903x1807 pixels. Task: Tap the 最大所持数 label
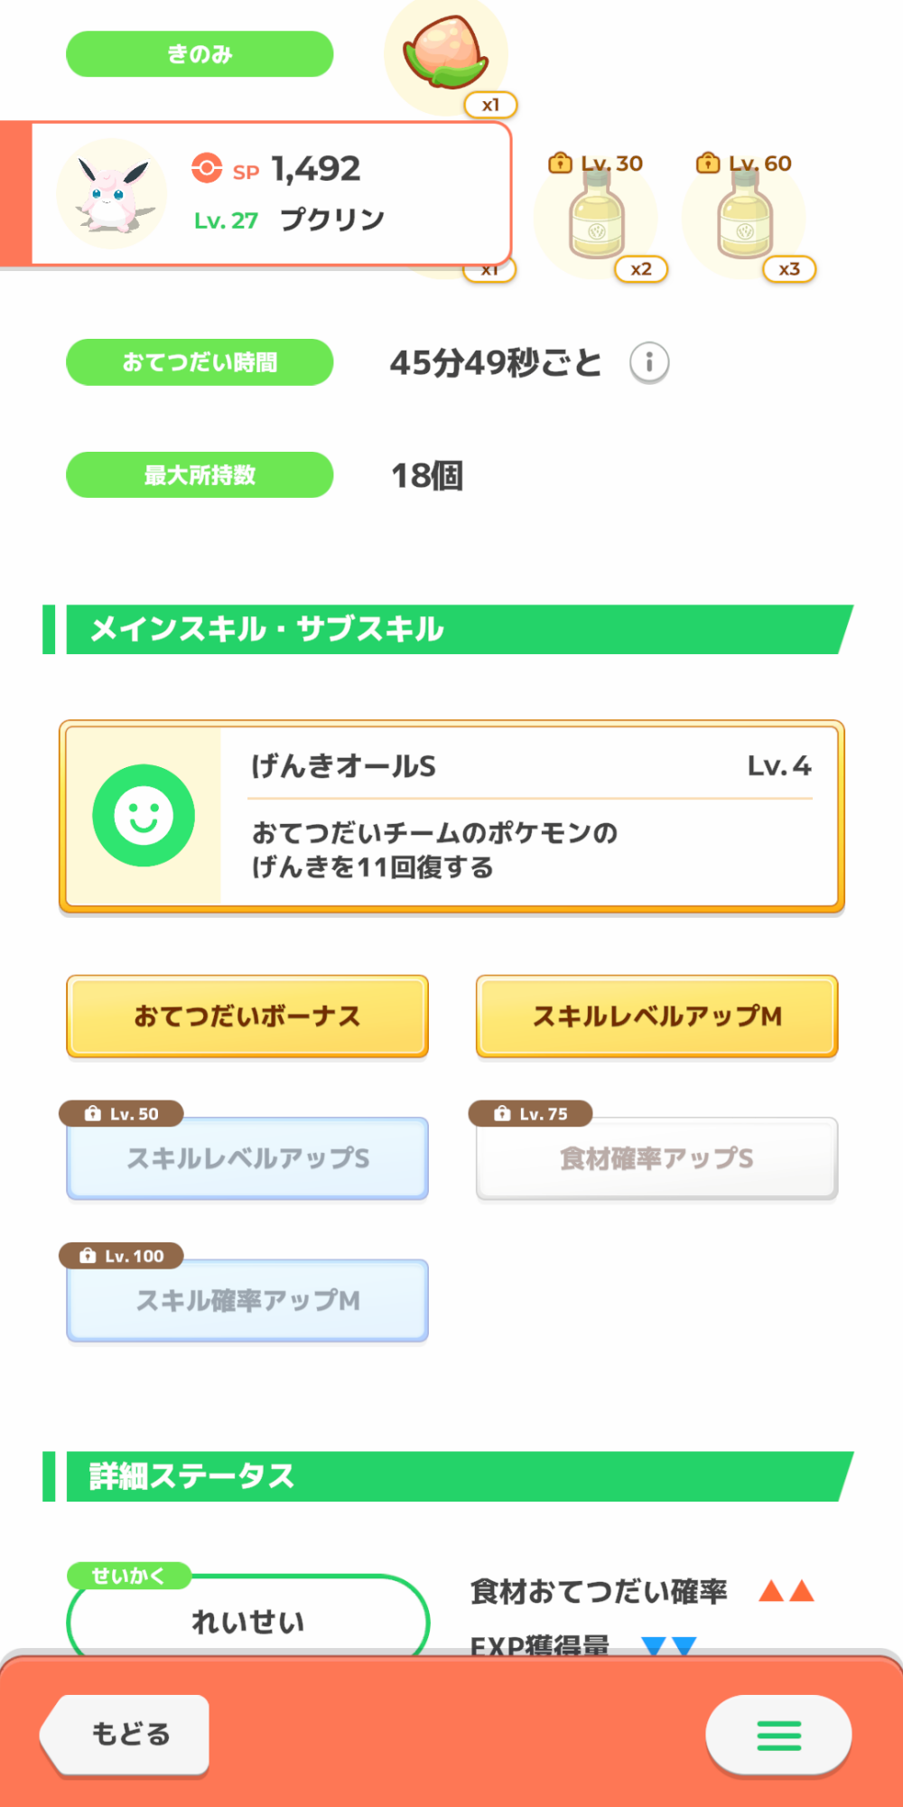[200, 475]
